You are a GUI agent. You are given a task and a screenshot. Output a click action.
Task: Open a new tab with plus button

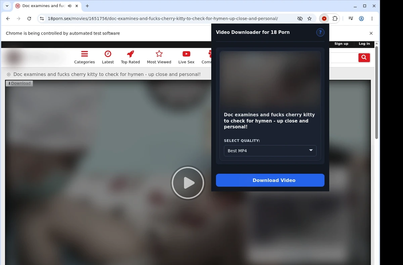[x=87, y=6]
